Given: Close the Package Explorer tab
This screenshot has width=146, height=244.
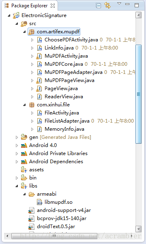Looking at the screenshot, I should tap(53, 6).
